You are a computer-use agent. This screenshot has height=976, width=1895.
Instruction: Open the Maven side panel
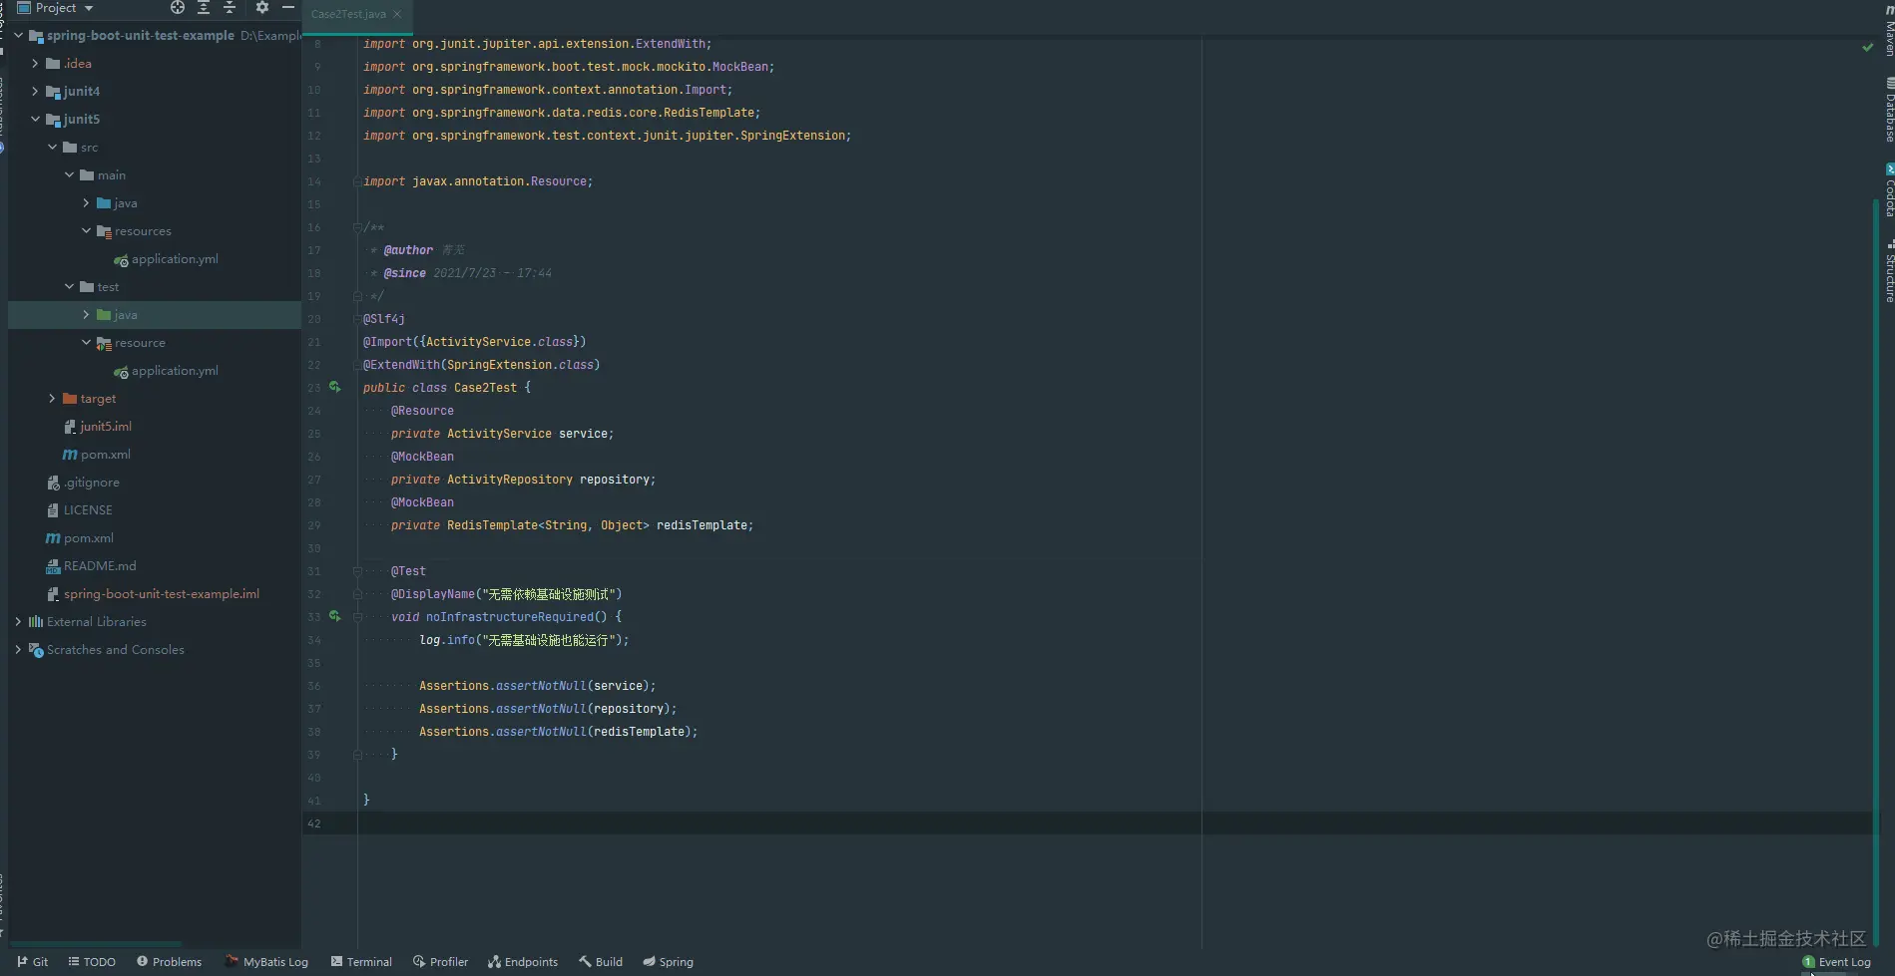pyautogui.click(x=1888, y=30)
